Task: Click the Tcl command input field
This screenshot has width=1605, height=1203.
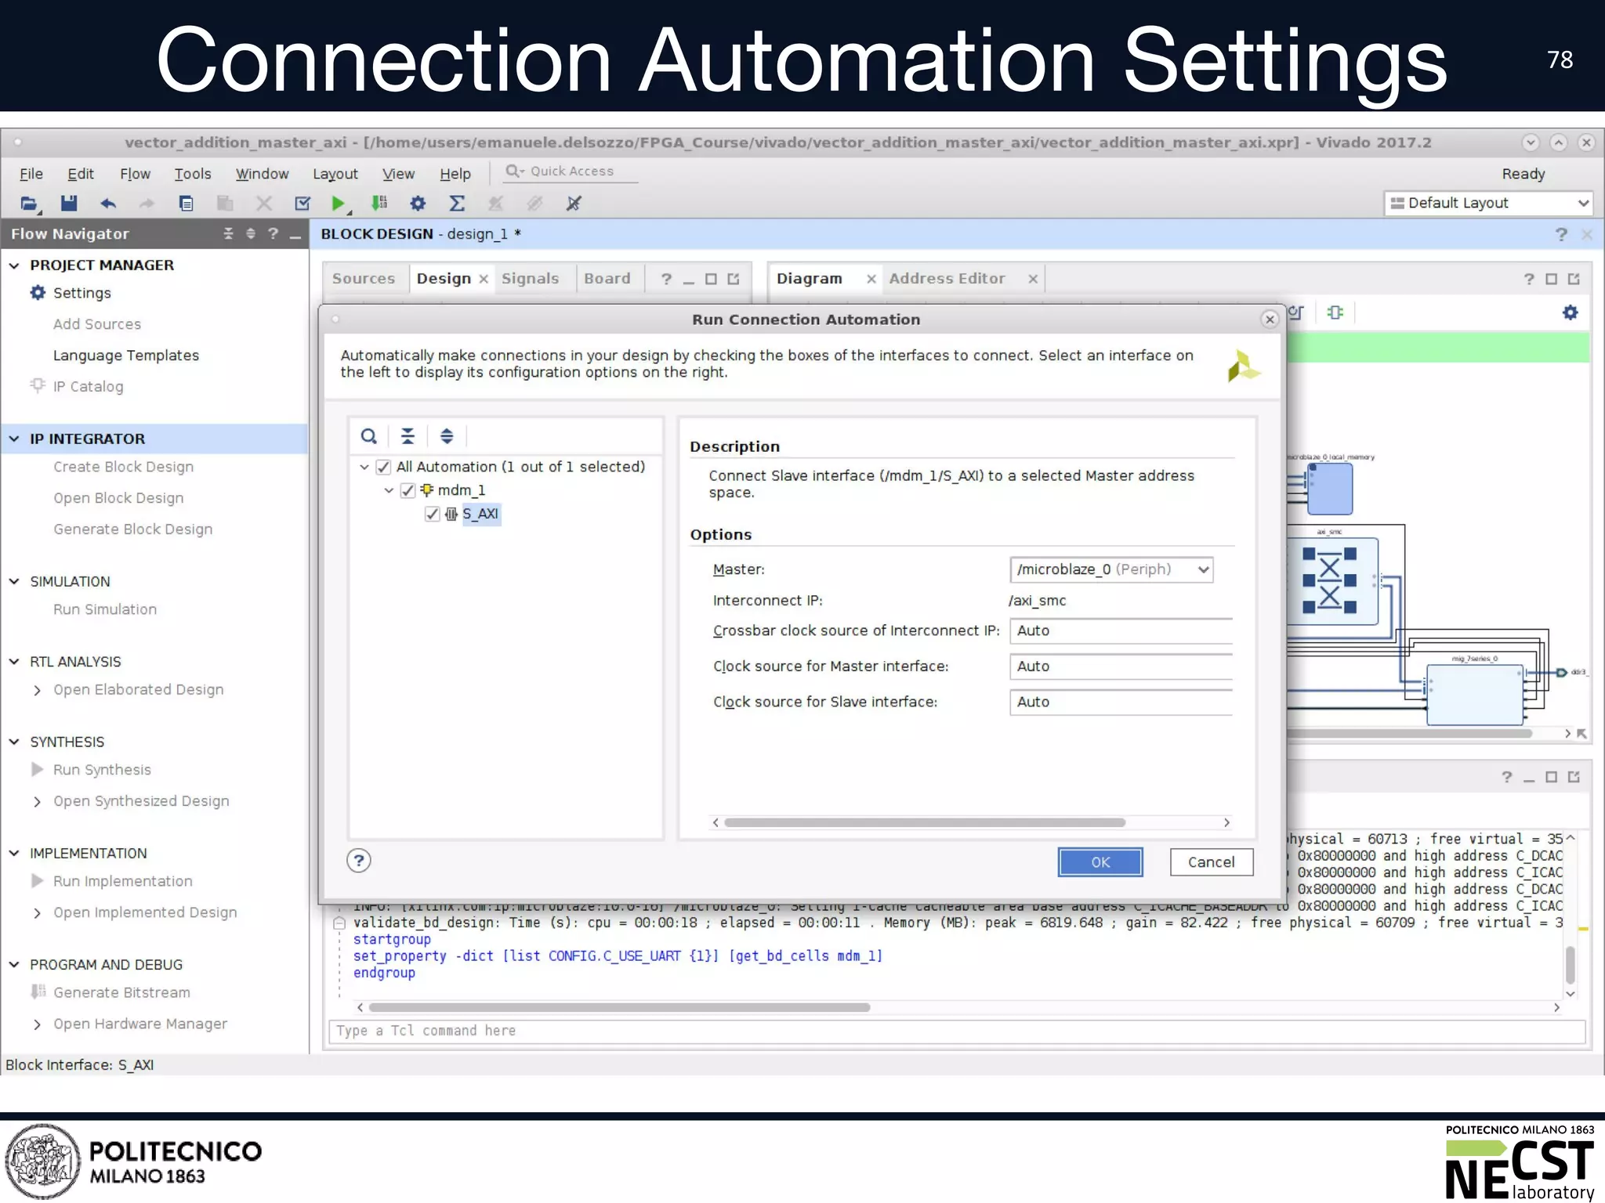Action: [958, 1031]
